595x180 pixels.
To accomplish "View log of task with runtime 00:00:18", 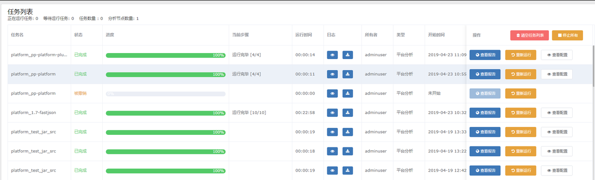I will pos(332,151).
